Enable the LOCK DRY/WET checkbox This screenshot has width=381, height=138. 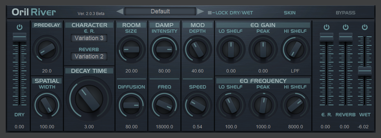pyautogui.click(x=210, y=13)
